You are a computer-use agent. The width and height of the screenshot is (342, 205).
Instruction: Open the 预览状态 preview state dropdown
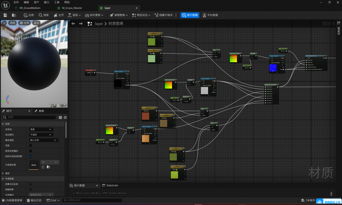pyautogui.click(x=141, y=15)
